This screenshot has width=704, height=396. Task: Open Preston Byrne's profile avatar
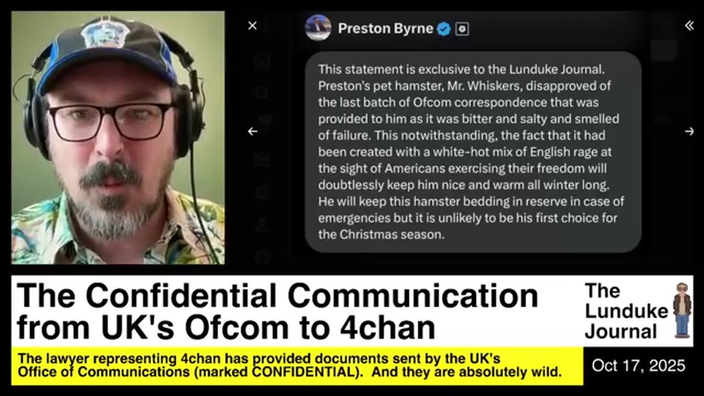318,28
